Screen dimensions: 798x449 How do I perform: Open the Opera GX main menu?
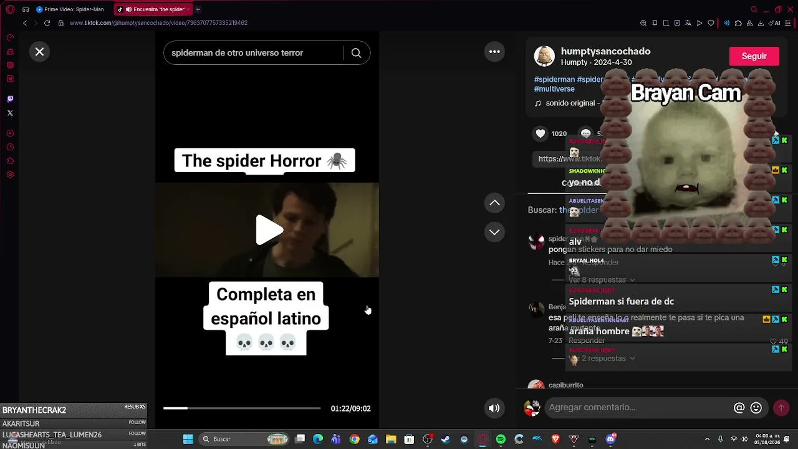tap(10, 9)
